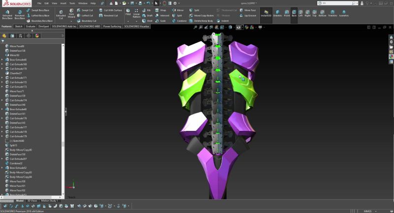Screen dimensions: 394x213
Task: Click Cut With Surface tool
Action: pos(110,10)
